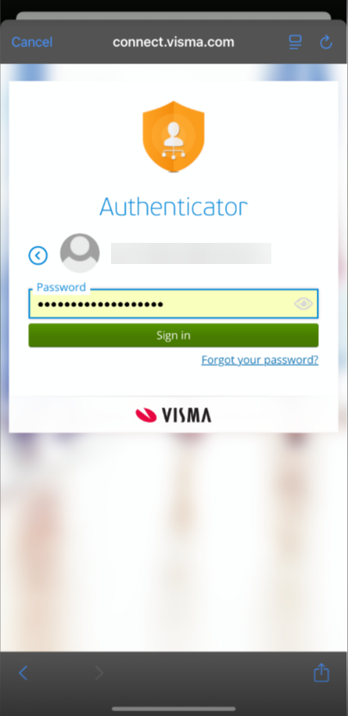Navigate back with the browser back chevron
The width and height of the screenshot is (348, 716).
click(23, 673)
